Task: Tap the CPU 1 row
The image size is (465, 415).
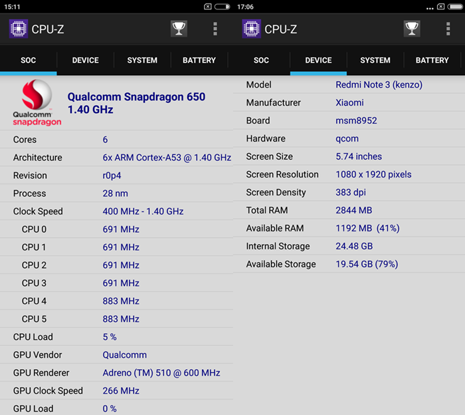Action: pyautogui.click(x=116, y=247)
